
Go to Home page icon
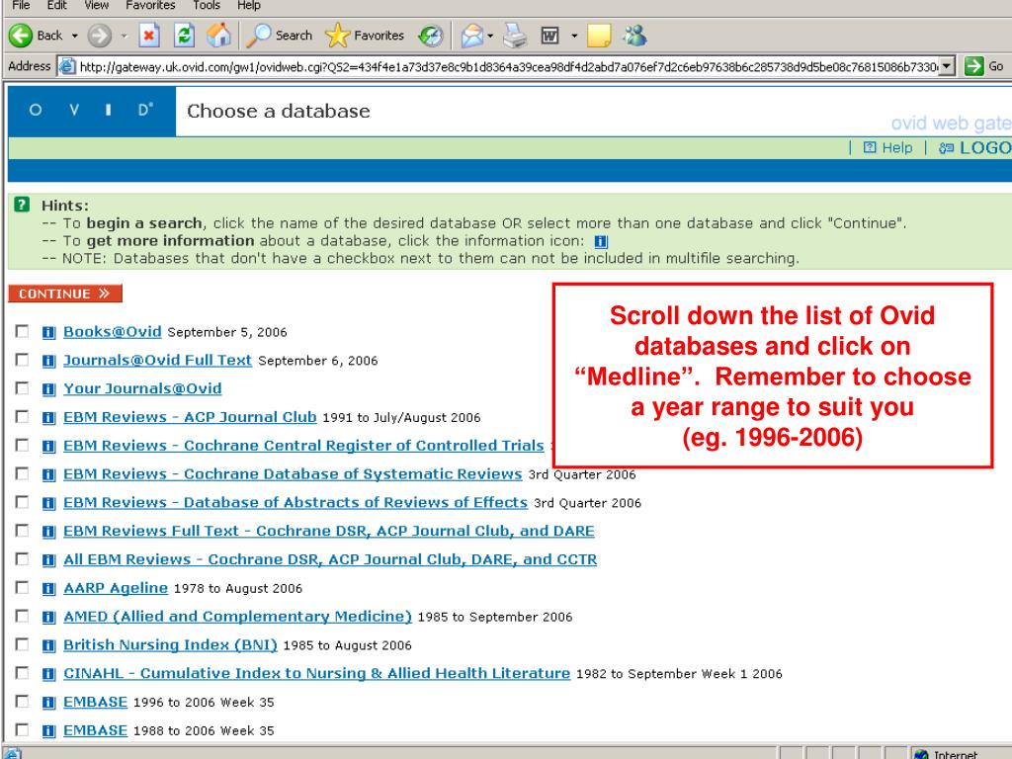(218, 36)
